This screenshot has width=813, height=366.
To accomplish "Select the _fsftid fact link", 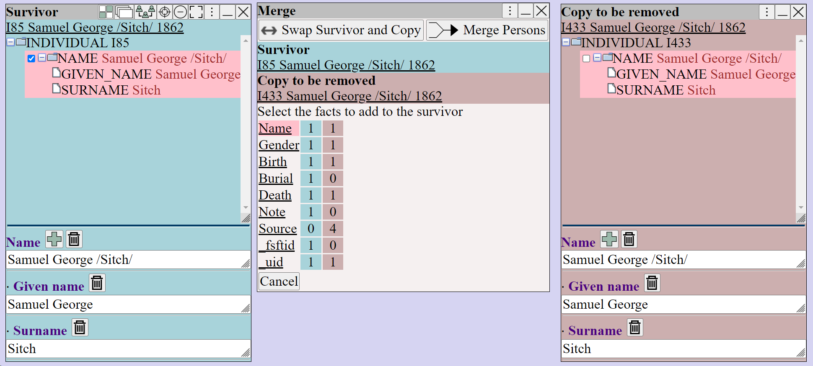I will (277, 246).
